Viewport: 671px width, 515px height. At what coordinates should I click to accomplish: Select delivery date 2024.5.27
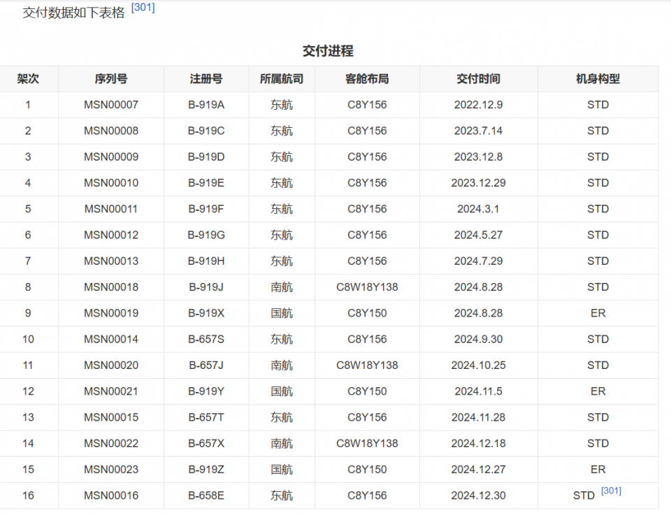pos(478,235)
